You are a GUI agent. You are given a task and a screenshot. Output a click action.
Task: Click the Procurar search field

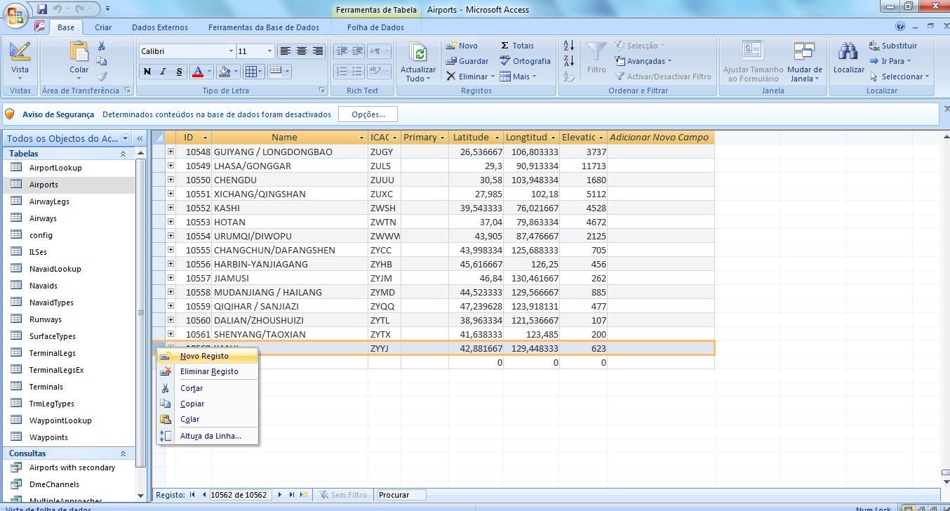click(402, 495)
